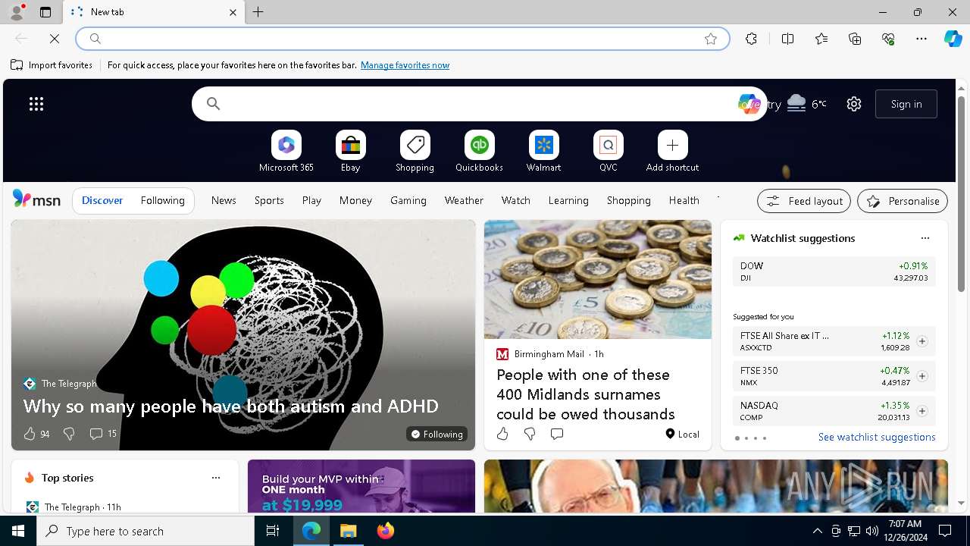The width and height of the screenshot is (970, 546).
Task: Open tab actions menu icon
Action: [45, 12]
